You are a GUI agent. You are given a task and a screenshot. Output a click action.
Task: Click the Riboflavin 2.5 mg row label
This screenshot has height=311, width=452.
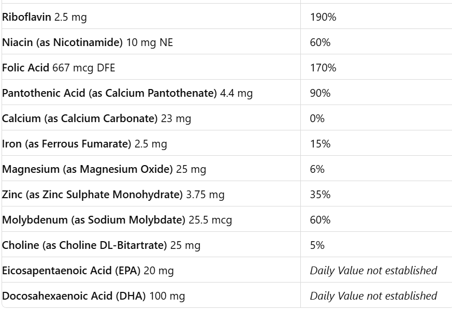[x=45, y=17]
